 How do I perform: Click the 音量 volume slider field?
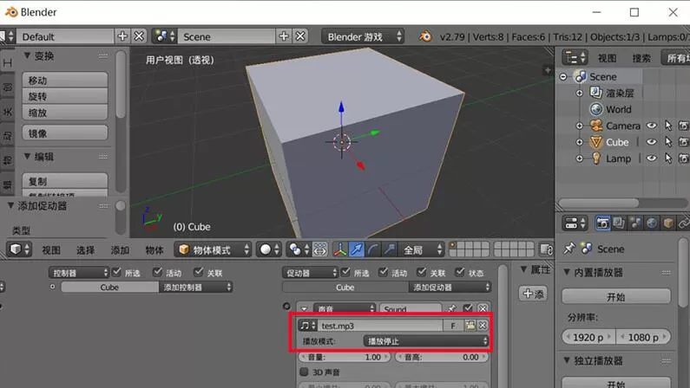point(345,358)
